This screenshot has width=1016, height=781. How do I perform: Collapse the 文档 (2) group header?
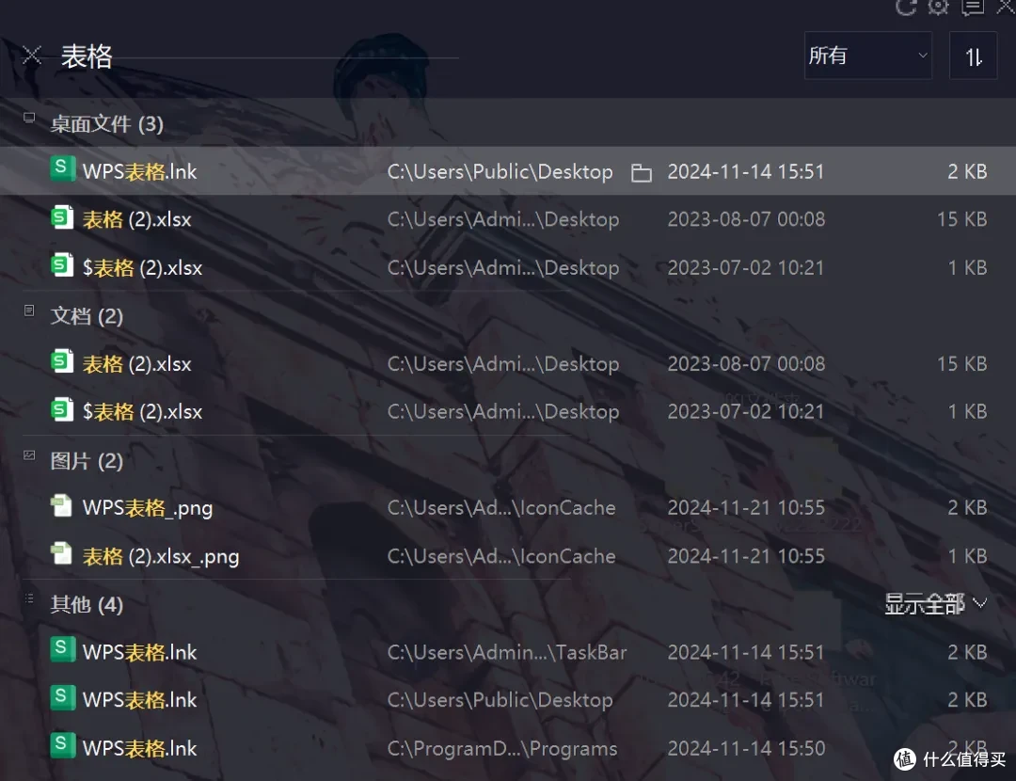(x=87, y=316)
